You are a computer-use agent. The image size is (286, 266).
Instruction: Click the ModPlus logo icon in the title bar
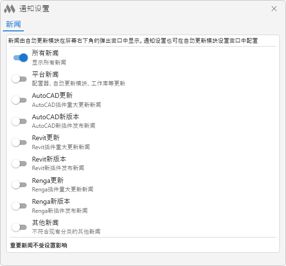(10, 9)
